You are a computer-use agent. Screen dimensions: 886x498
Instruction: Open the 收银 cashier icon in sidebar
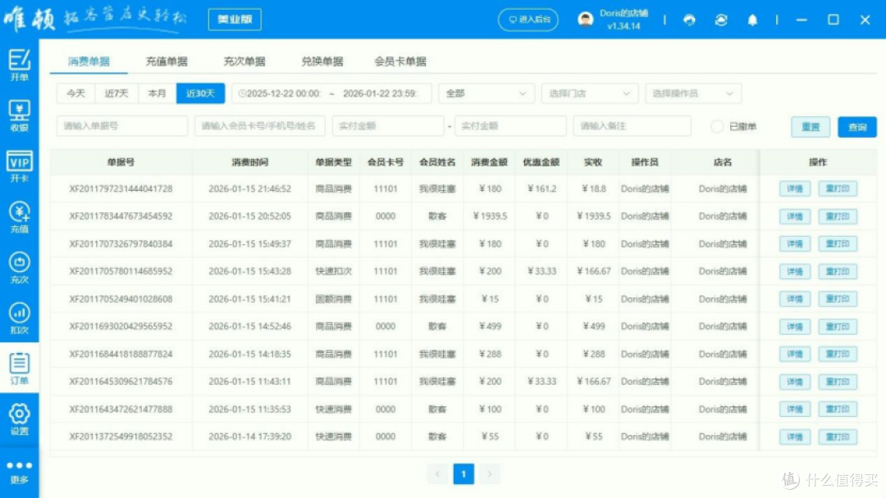tap(19, 115)
